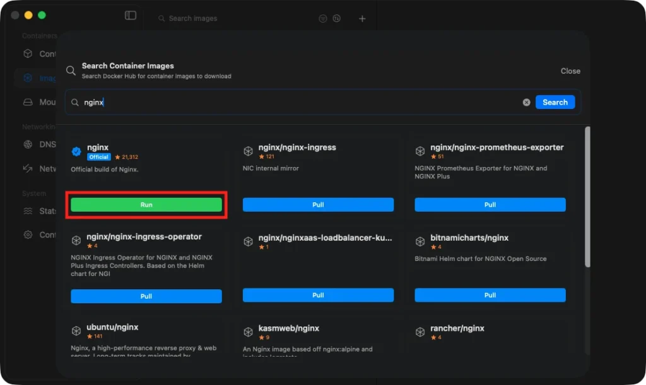Click the bitnamicharts/nginx cube icon

pos(420,241)
